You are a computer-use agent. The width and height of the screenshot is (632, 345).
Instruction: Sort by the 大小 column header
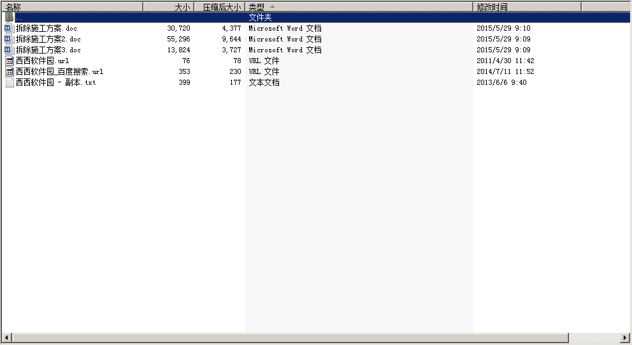point(169,7)
